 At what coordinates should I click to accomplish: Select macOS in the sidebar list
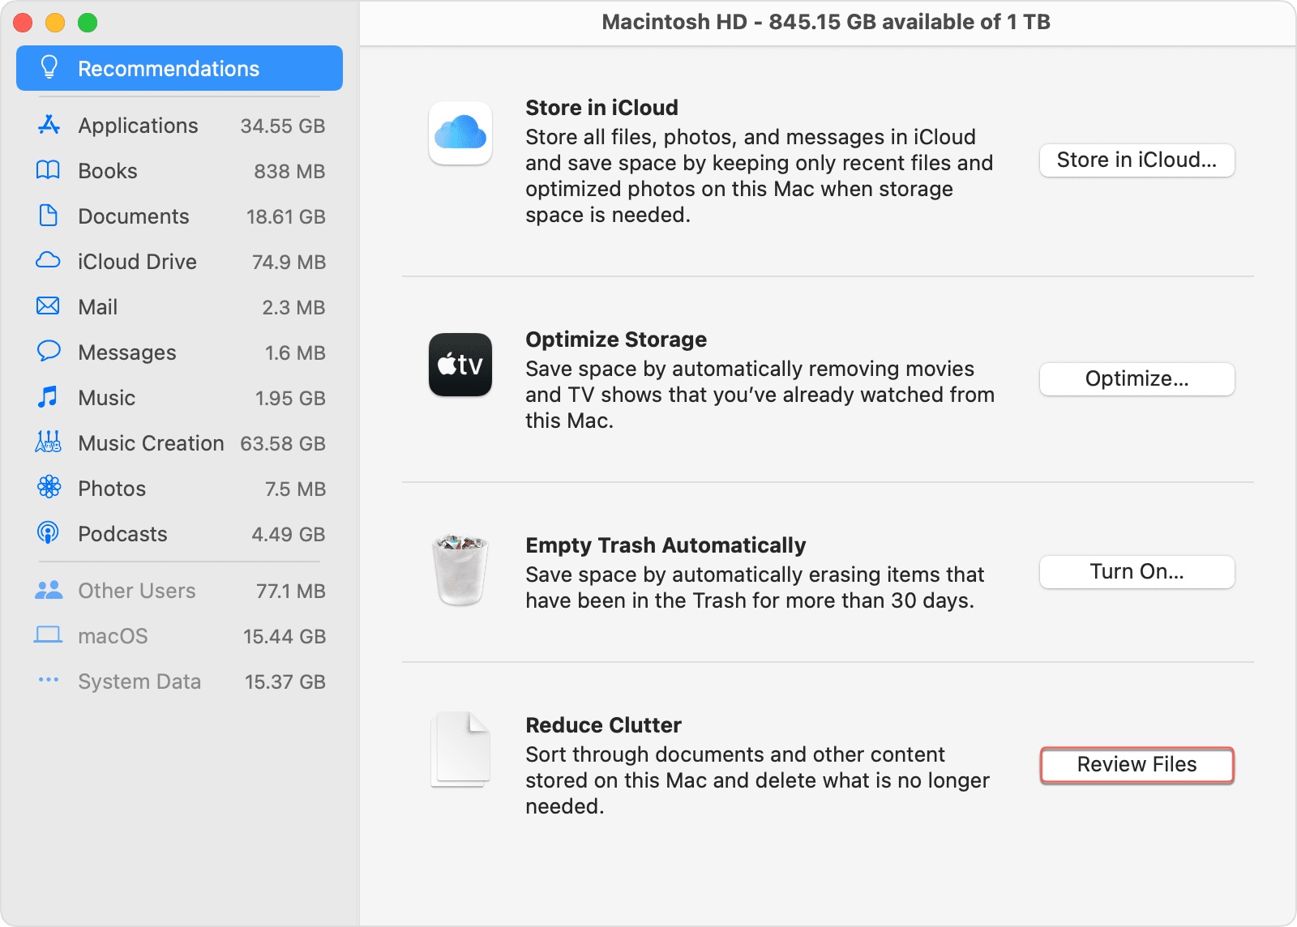pos(113,636)
